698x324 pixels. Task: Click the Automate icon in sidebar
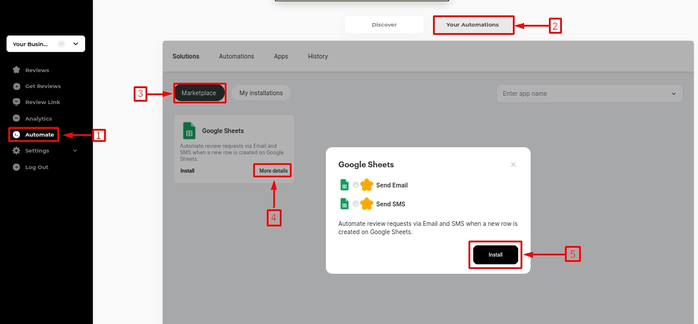(x=17, y=135)
